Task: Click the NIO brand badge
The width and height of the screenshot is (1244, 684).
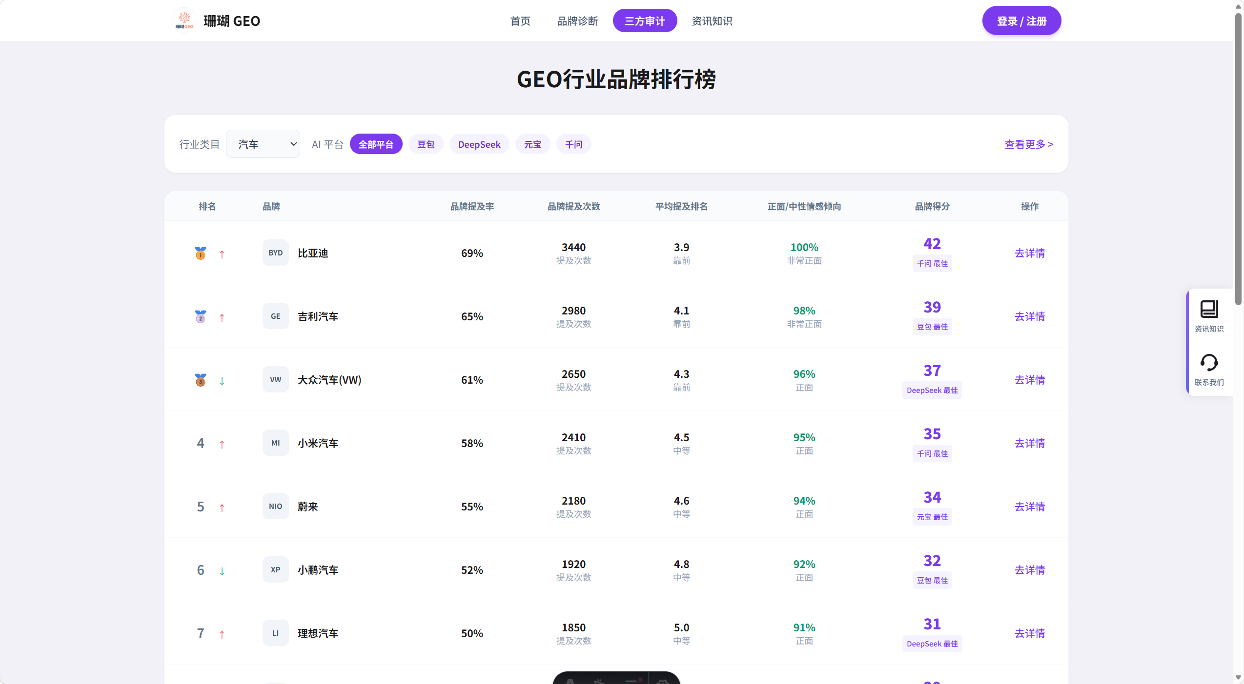Action: 276,506
